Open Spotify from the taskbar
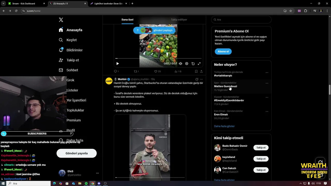 [86, 183]
